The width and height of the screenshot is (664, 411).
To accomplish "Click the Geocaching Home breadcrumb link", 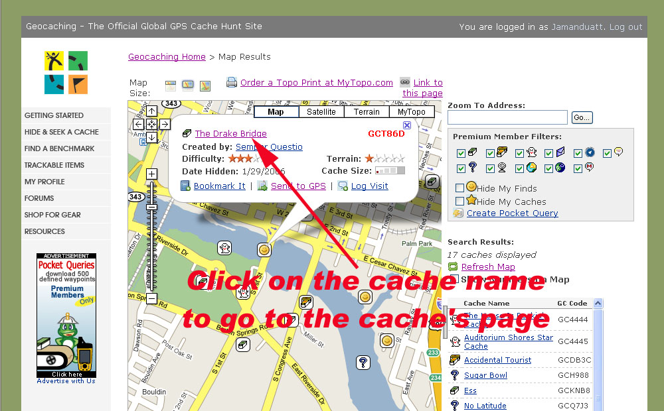I will coord(167,56).
